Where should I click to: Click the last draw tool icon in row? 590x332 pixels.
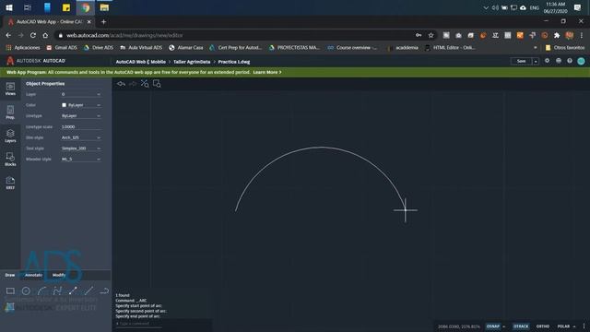104,290
